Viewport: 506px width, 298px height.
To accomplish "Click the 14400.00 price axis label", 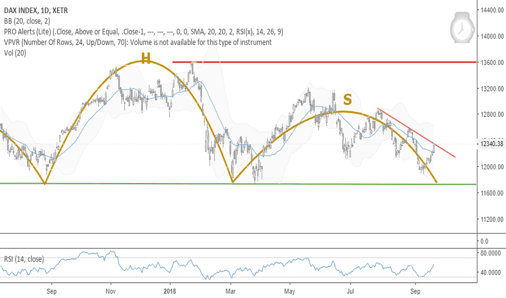I will click(492, 10).
